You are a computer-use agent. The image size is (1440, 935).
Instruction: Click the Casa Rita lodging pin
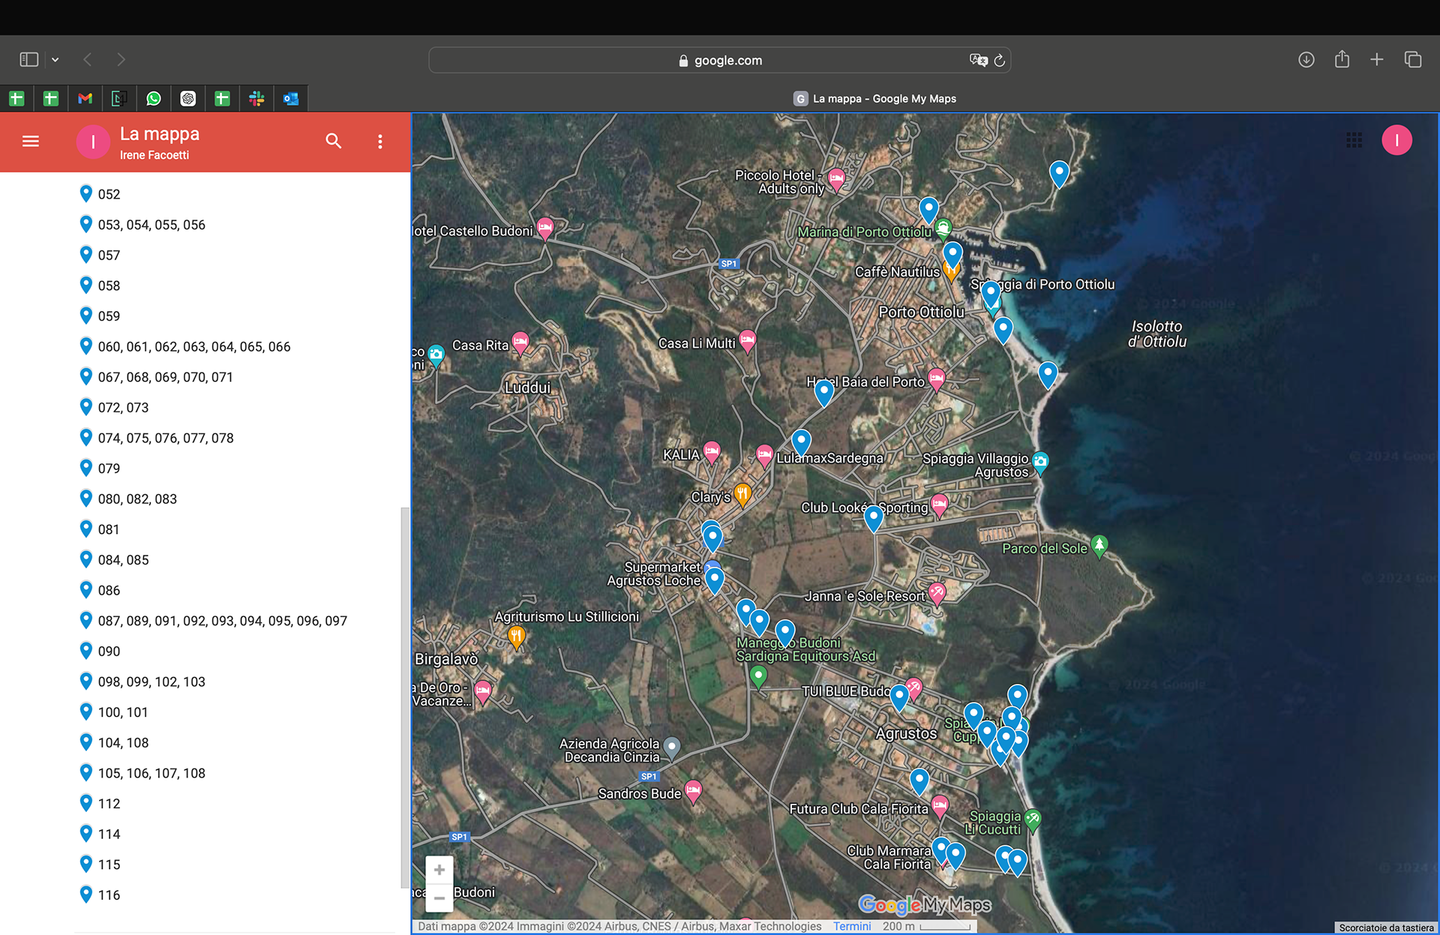[520, 343]
